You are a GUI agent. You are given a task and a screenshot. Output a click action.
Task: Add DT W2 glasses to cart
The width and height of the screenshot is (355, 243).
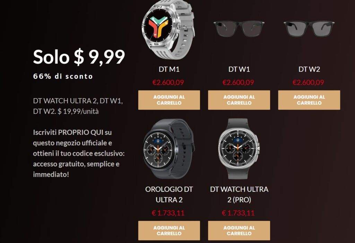point(309,100)
